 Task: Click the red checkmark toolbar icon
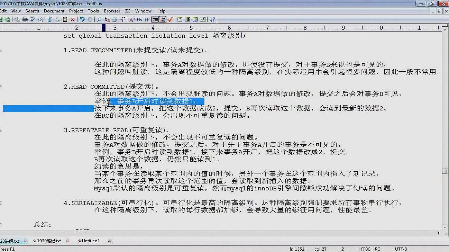pyautogui.click(x=170, y=20)
